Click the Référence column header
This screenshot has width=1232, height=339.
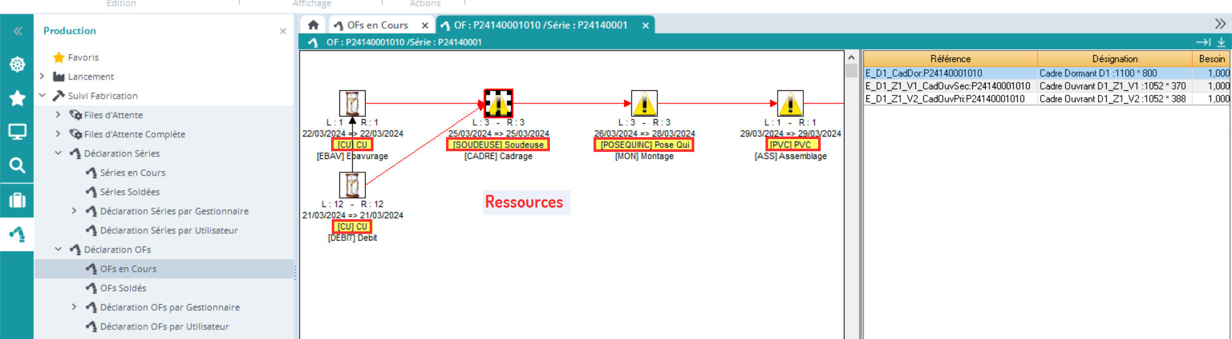point(950,58)
